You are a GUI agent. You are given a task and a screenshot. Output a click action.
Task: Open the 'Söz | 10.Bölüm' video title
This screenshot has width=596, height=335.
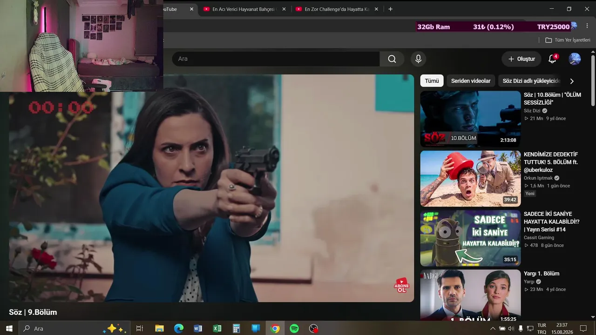(x=552, y=99)
